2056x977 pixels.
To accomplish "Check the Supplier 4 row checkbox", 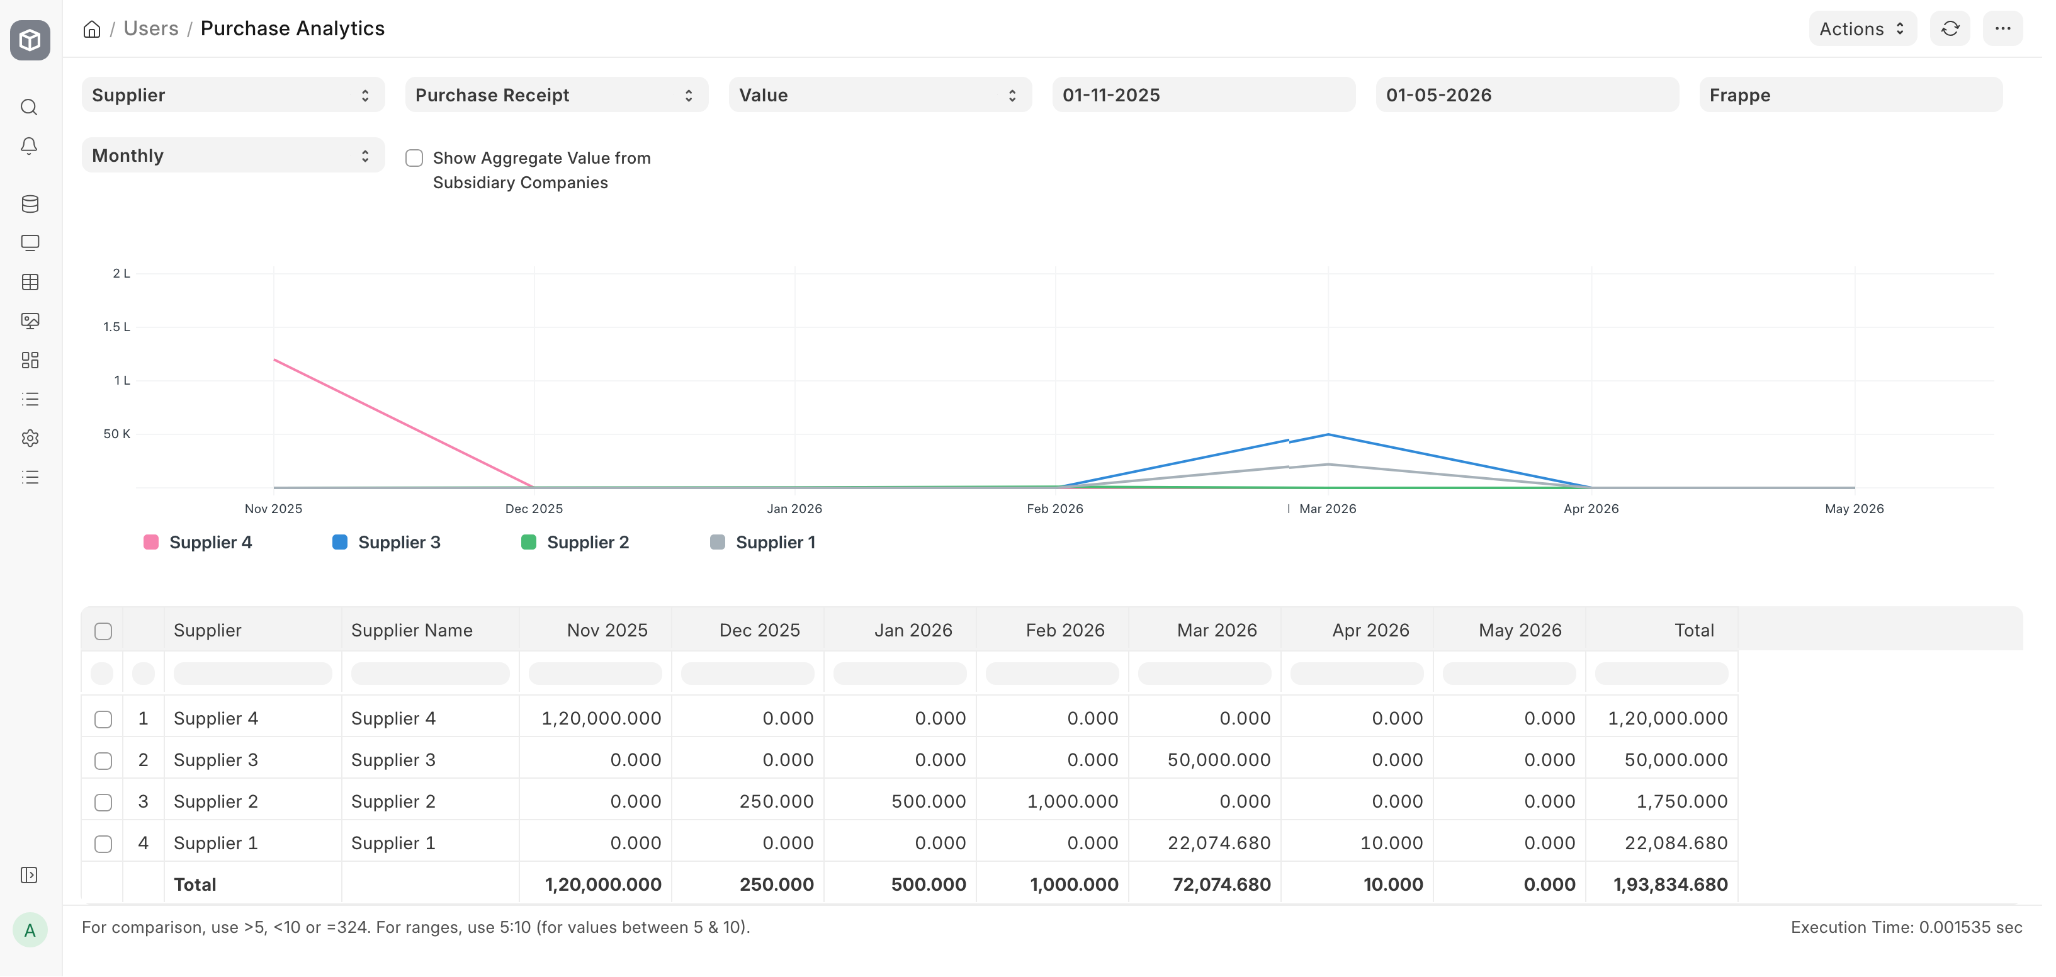I will (103, 719).
